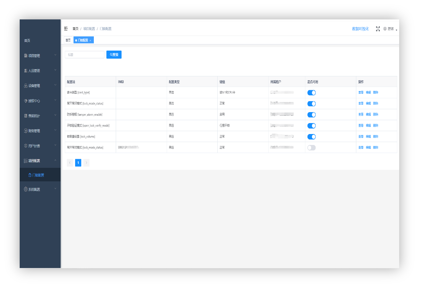Click the 人员管理 people icon in sidebar
424x288 pixels.
[x=26, y=71]
